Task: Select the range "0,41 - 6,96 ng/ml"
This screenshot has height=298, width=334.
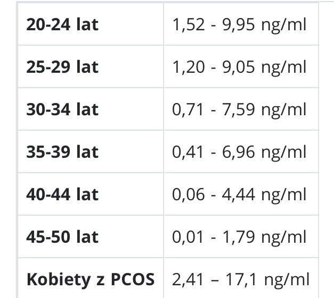Action: [x=239, y=152]
